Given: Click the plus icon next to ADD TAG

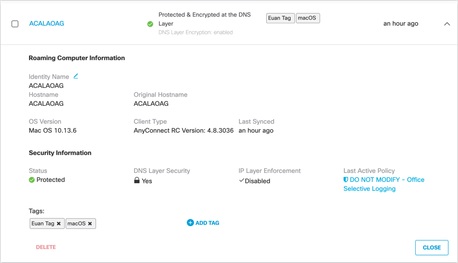Looking at the screenshot, I should (190, 223).
